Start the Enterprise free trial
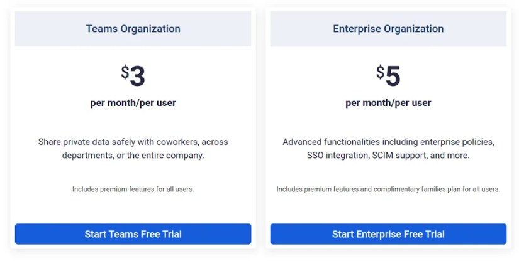This screenshot has width=519, height=261. point(388,234)
